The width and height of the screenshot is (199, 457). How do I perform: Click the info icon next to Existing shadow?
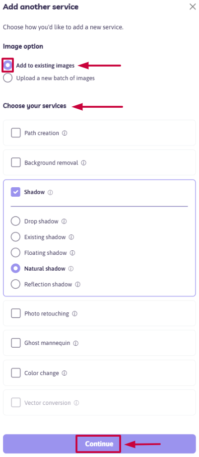tap(71, 237)
